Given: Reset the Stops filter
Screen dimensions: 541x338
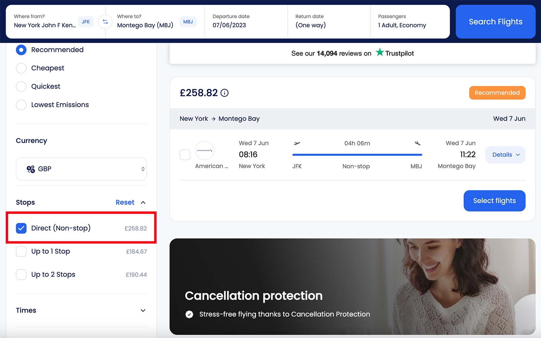Looking at the screenshot, I should pos(125,202).
